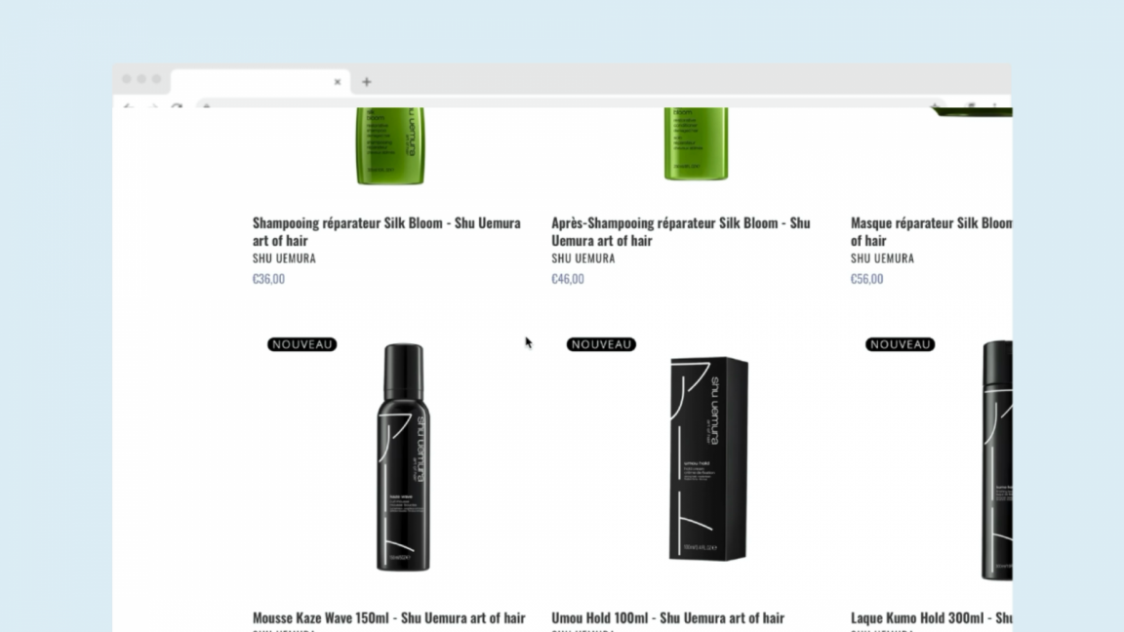The image size is (1124, 632).
Task: Open Masque réparateur Silk Bloom product link
Action: (x=931, y=231)
